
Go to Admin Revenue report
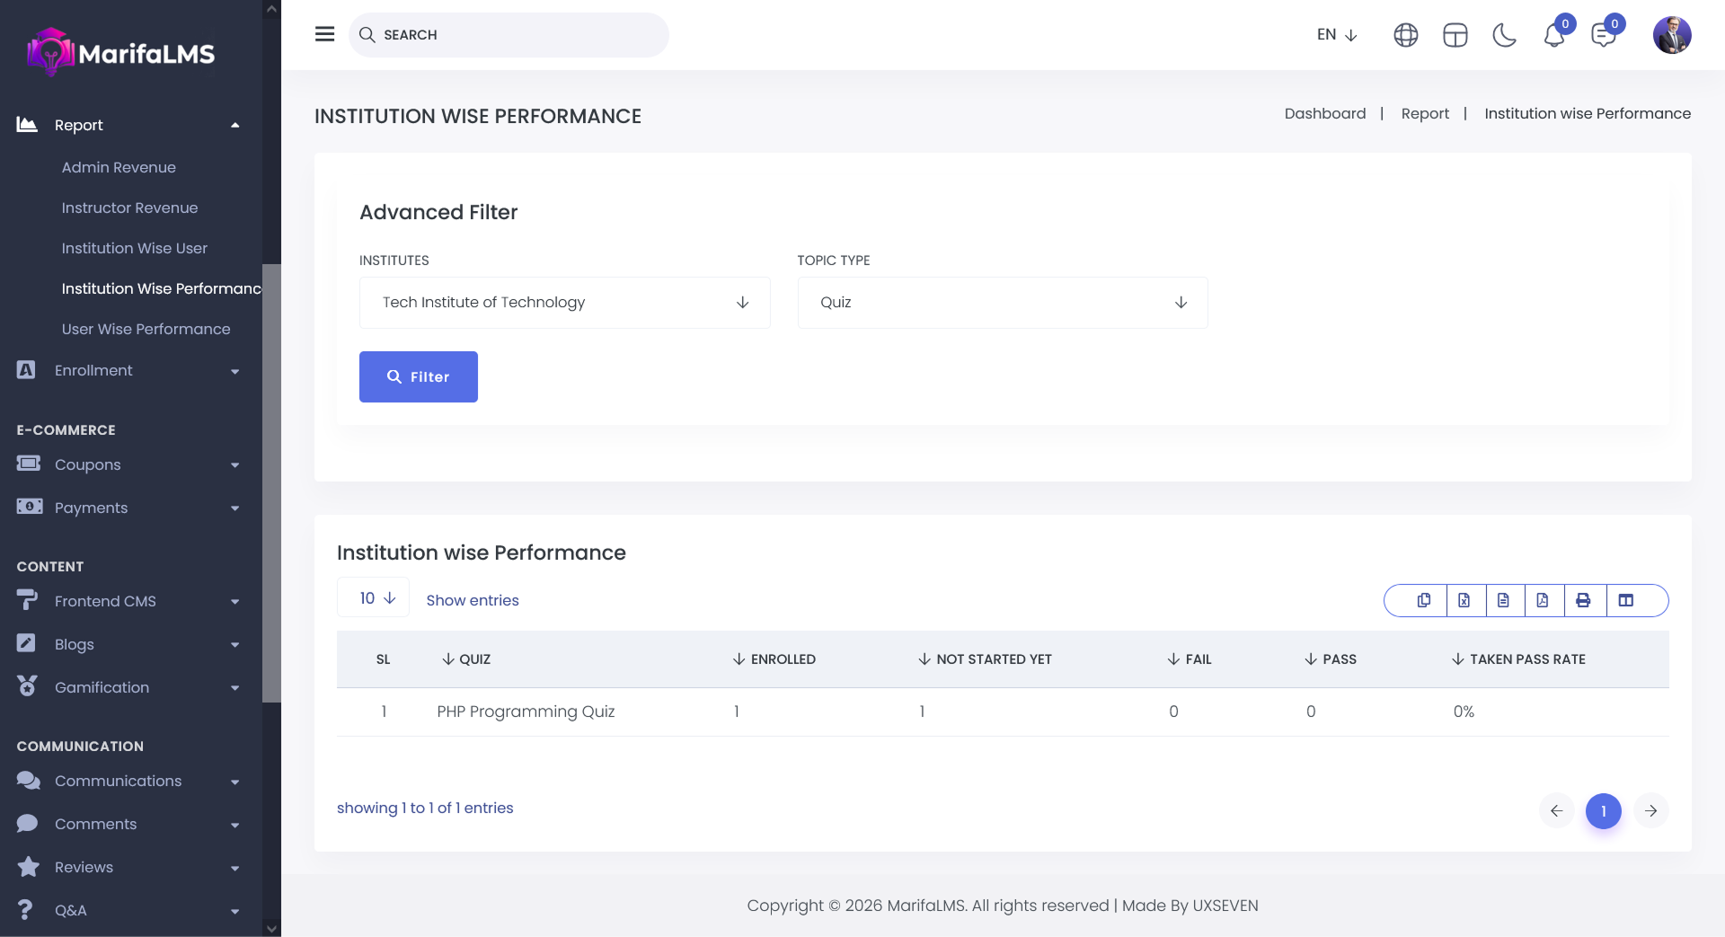pos(119,167)
